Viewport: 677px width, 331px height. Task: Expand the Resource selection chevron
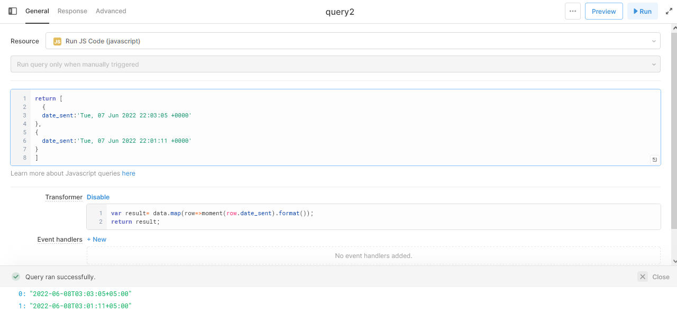click(654, 41)
